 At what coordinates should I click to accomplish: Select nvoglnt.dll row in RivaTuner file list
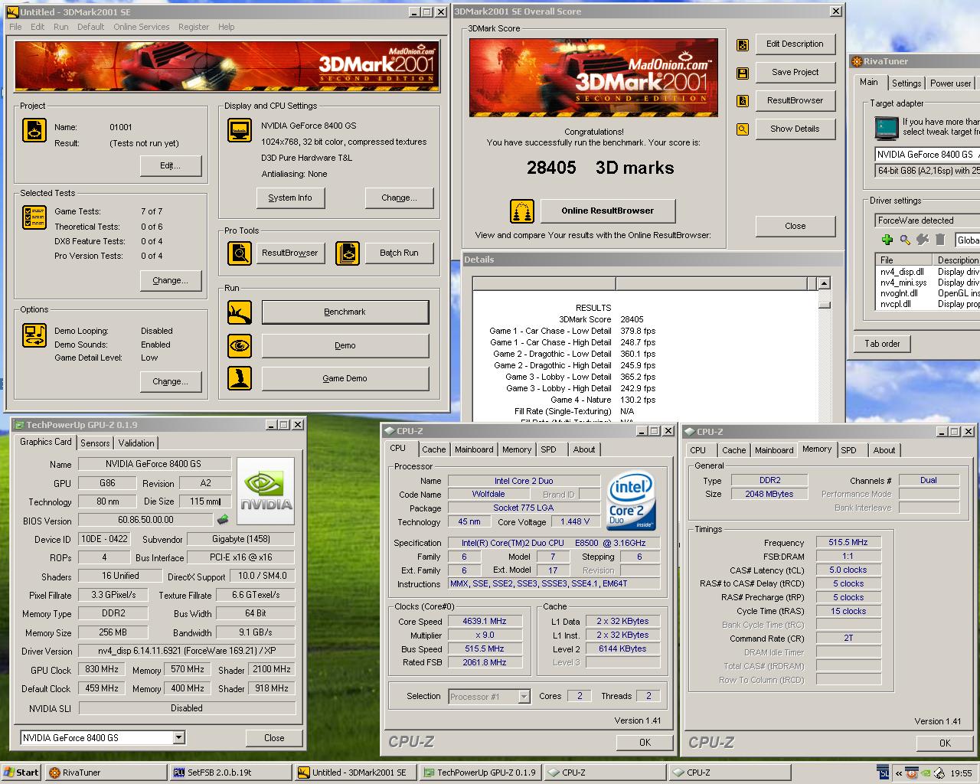[x=928, y=293]
